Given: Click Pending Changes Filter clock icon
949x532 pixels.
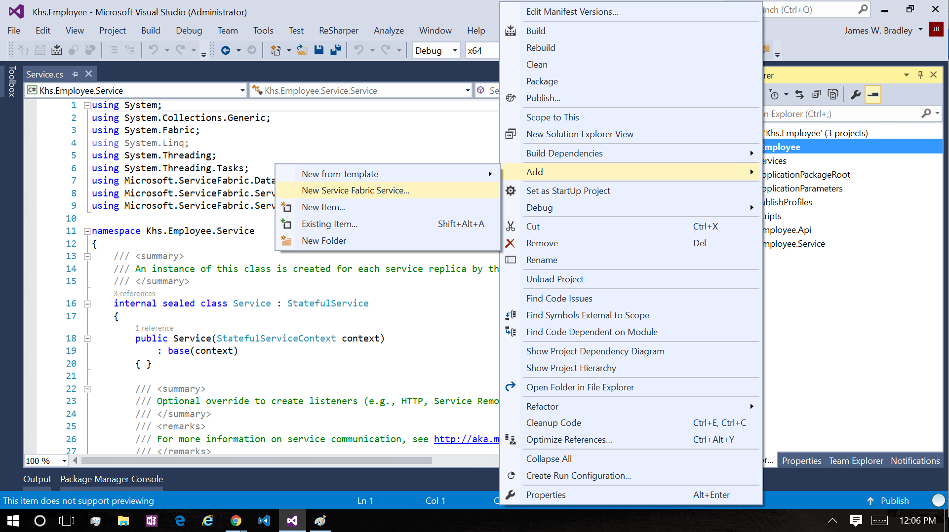Looking at the screenshot, I should click(774, 94).
